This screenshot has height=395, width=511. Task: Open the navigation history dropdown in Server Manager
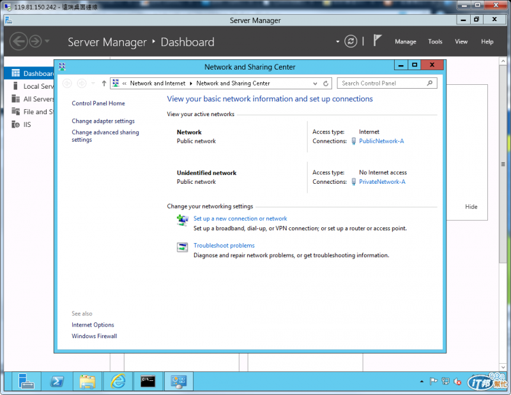click(x=47, y=41)
